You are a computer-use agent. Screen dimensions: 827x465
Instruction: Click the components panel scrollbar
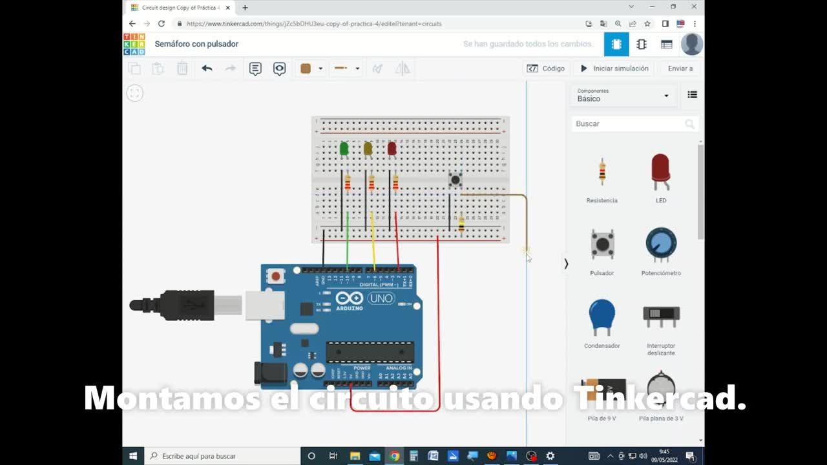[x=700, y=191]
